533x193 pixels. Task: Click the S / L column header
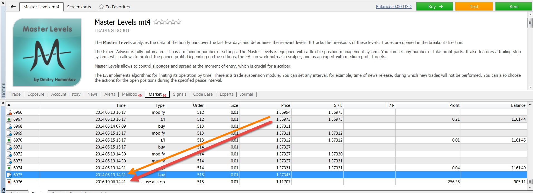pos(317,105)
